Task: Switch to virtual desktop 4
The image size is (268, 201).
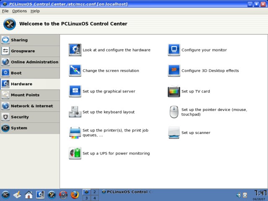Action: 95,198
